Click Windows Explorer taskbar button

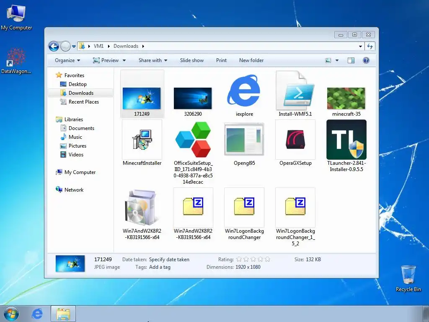coord(63,314)
